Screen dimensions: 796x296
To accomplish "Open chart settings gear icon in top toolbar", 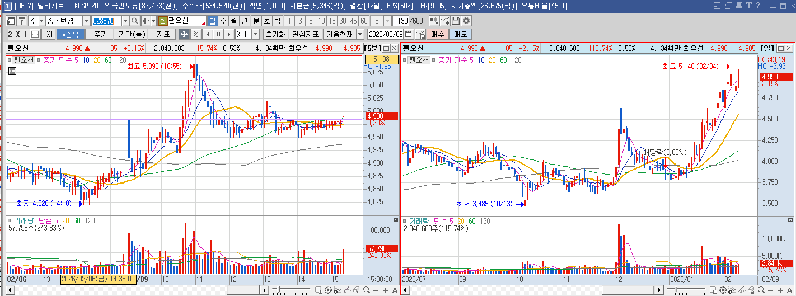I will [x=466, y=21].
